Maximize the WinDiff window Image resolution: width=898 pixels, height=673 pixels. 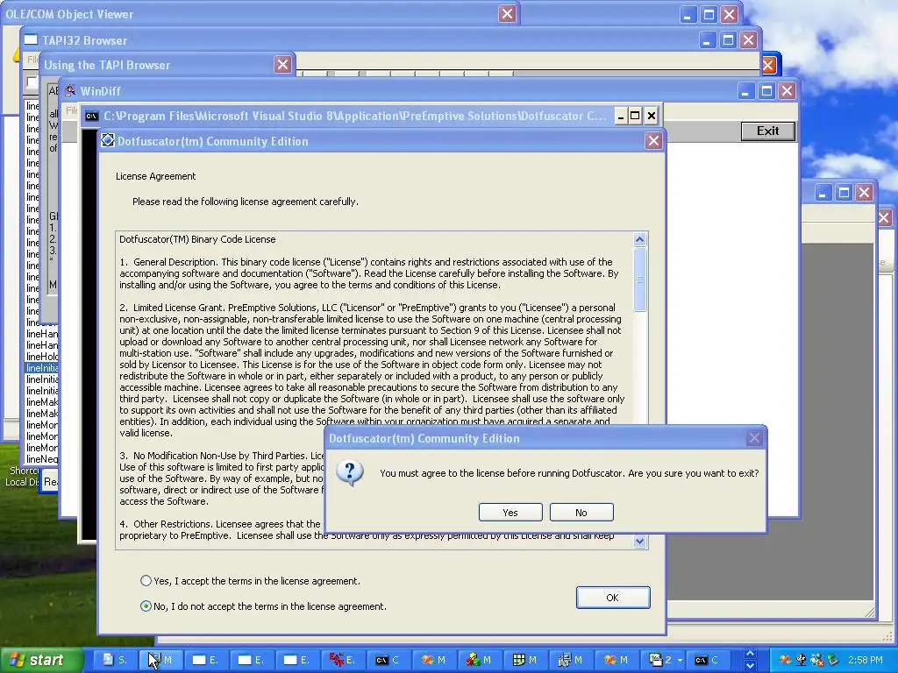pos(766,91)
